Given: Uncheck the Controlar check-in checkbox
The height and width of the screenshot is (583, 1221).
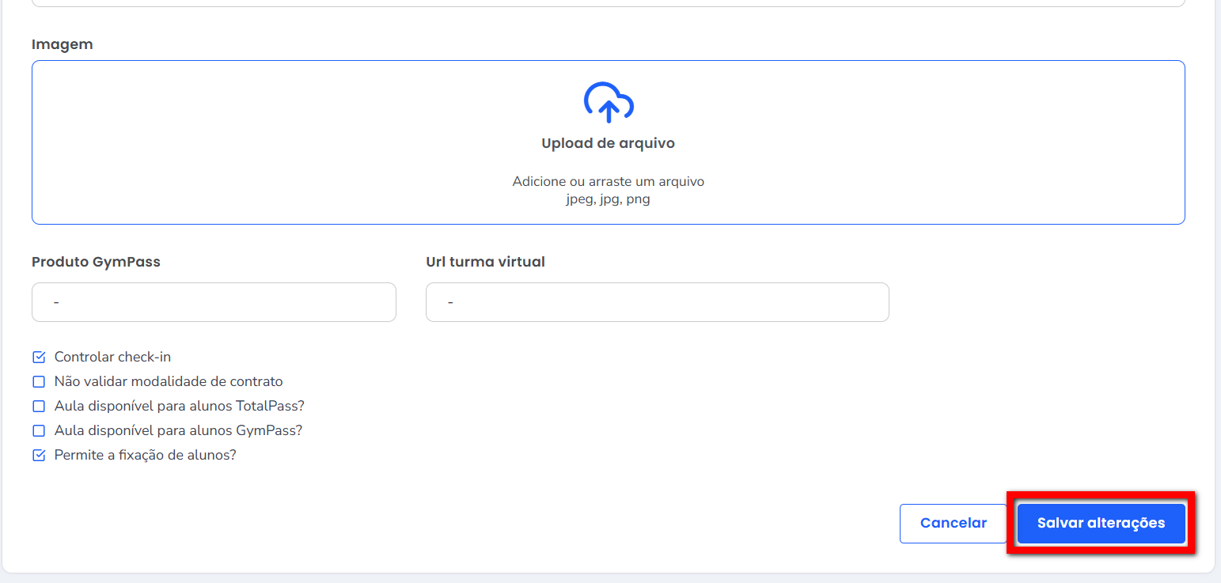Looking at the screenshot, I should (x=39, y=358).
